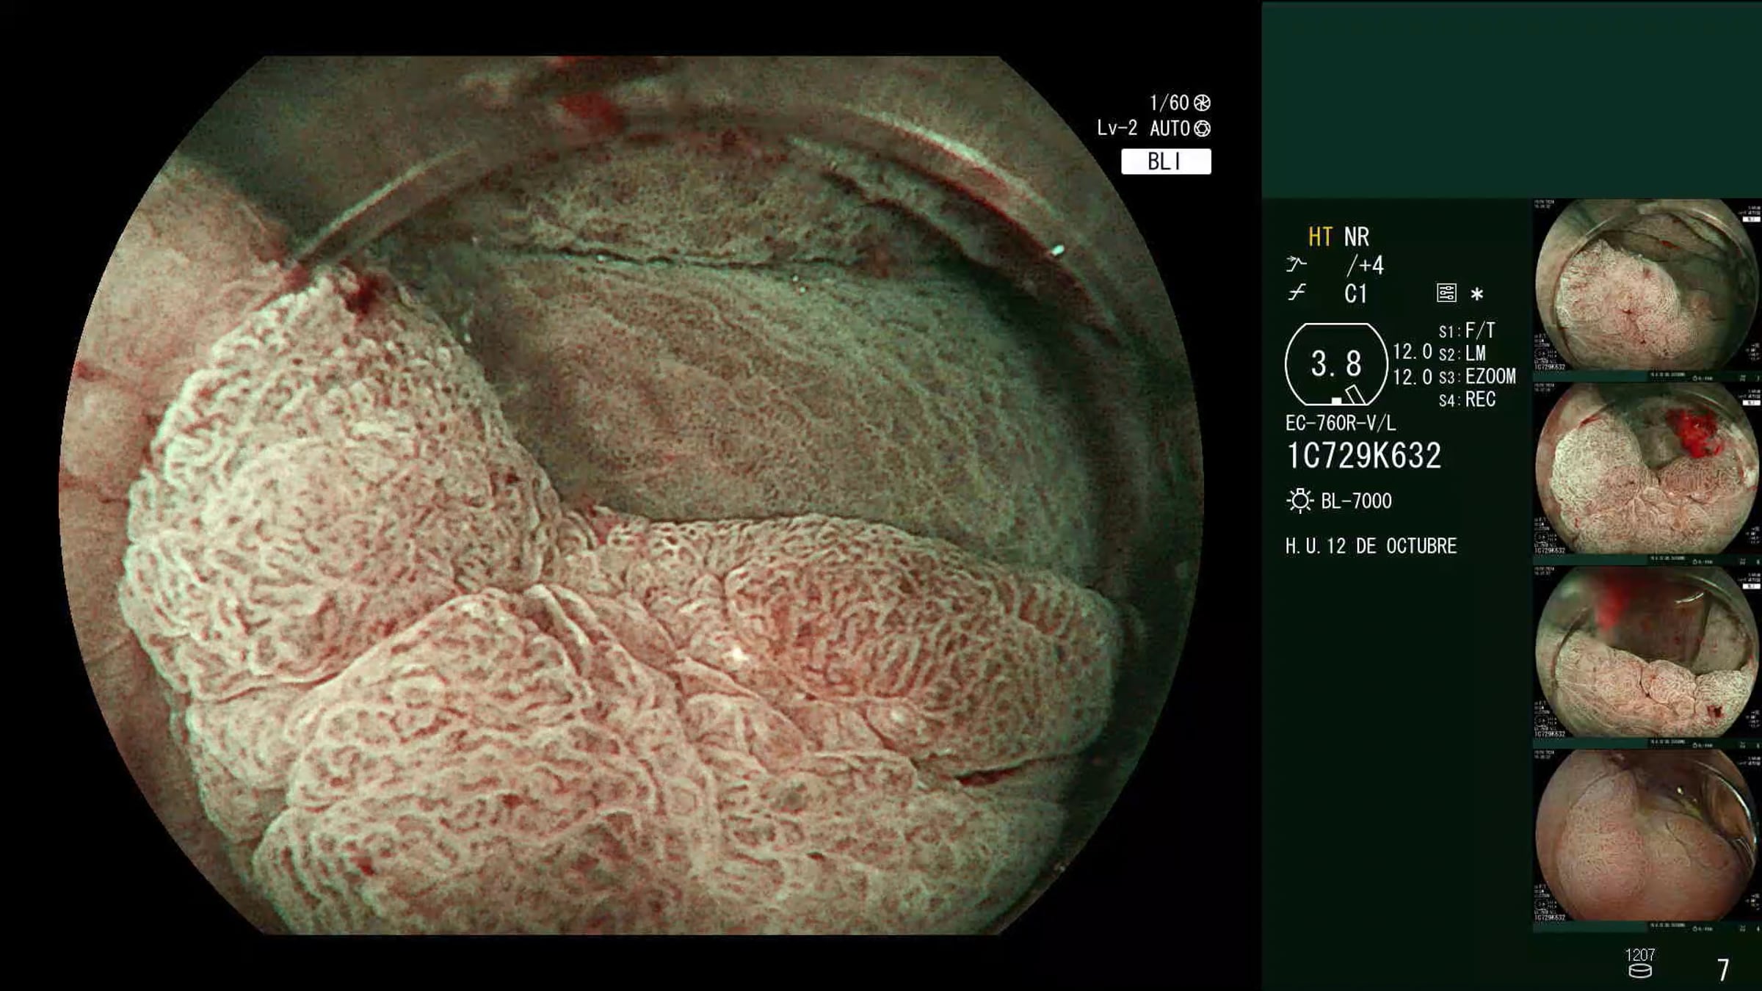Click the asterisk indicator icon

pos(1477,294)
